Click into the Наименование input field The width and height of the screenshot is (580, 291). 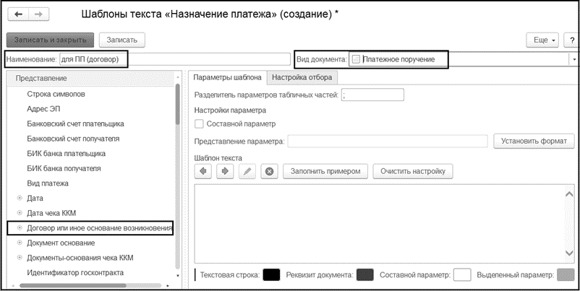click(175, 59)
